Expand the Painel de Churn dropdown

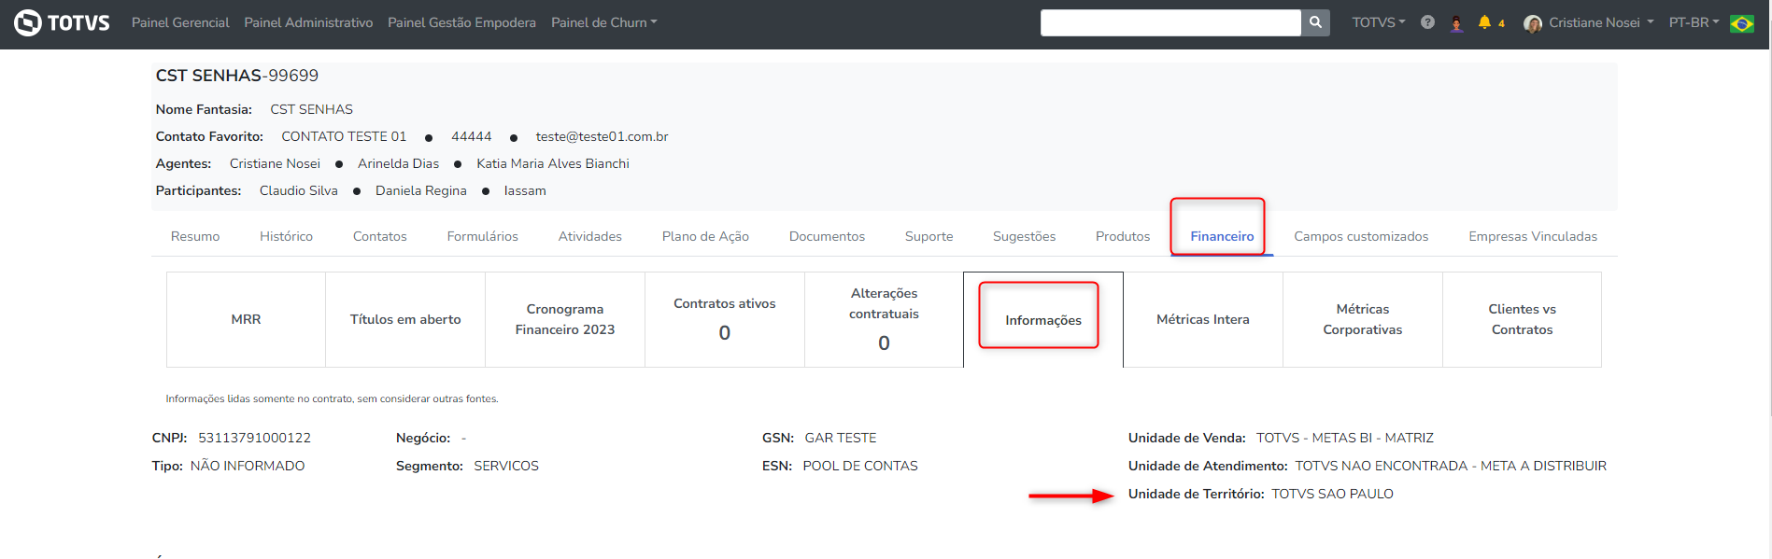coord(603,22)
